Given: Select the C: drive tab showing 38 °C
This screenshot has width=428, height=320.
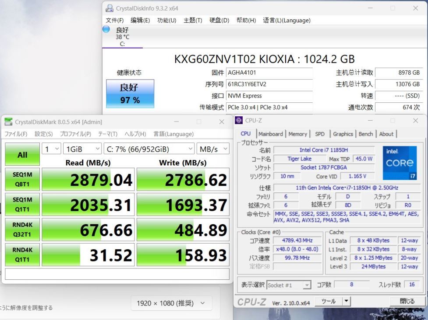Looking at the screenshot, I should [x=122, y=37].
